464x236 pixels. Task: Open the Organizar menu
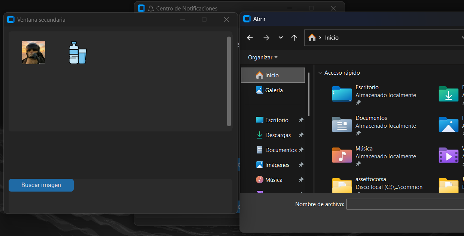click(x=263, y=58)
